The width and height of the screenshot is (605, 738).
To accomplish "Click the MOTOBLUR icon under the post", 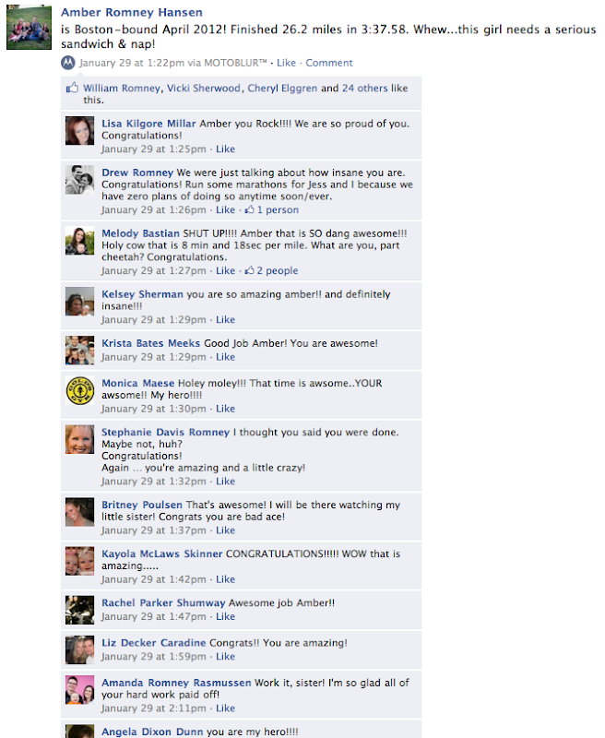I will [68, 63].
